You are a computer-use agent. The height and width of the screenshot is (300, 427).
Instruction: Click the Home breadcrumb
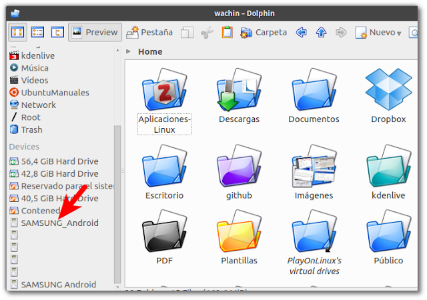150,51
